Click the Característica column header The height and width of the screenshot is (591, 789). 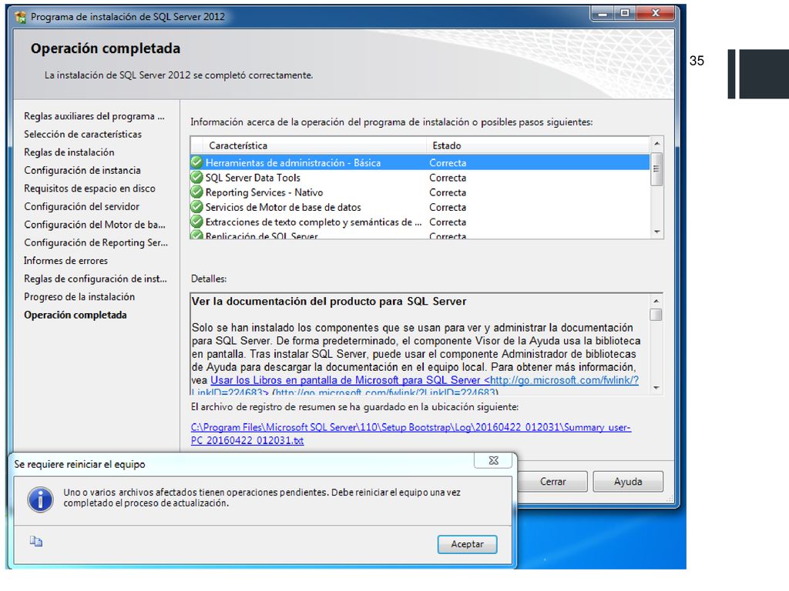(315, 145)
